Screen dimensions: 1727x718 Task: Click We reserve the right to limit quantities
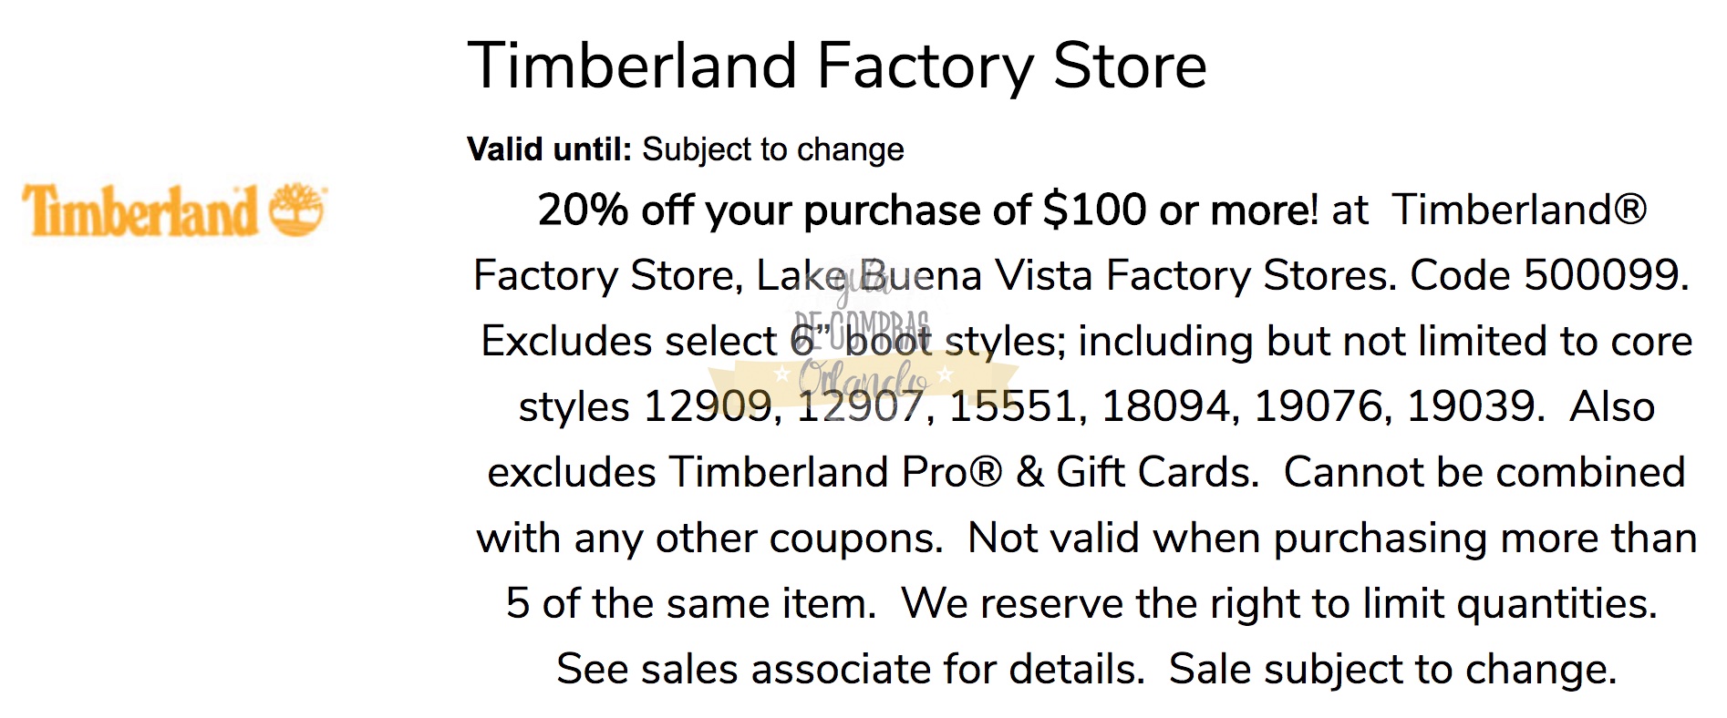1278,603
